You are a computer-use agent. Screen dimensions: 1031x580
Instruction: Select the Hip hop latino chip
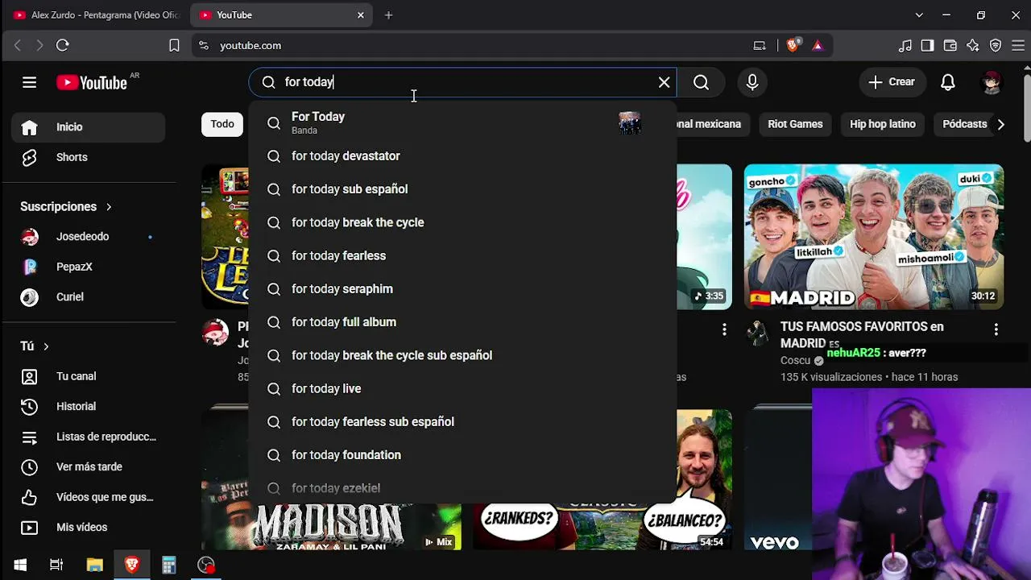click(x=883, y=124)
